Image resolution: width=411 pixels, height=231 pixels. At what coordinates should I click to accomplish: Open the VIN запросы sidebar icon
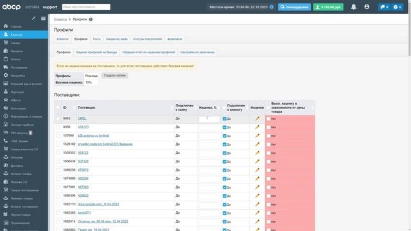[6, 133]
